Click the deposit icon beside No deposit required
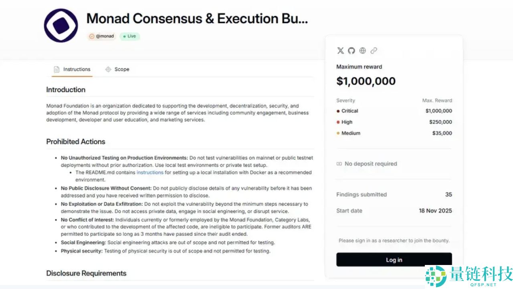Image resolution: width=513 pixels, height=289 pixels. tap(339, 164)
